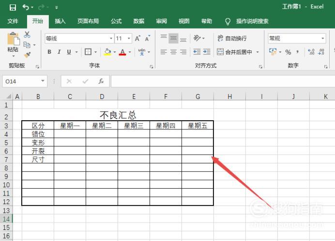Open the clipboard group dialog launcher
Screen dimensions: 335x241
37,67
